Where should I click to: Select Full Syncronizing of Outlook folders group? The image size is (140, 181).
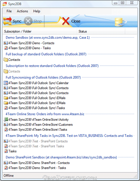[43, 77]
